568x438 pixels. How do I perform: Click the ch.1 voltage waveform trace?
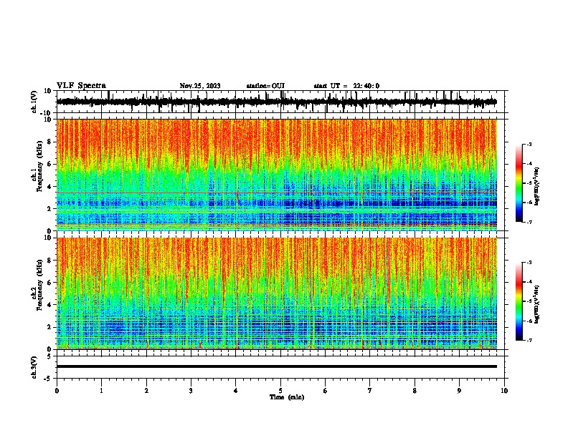tap(277, 102)
